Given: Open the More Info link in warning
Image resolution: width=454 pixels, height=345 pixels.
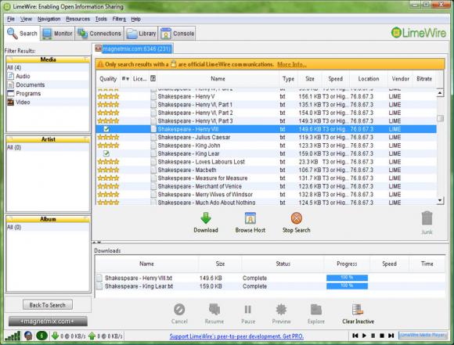Looking at the screenshot, I should (291, 64).
